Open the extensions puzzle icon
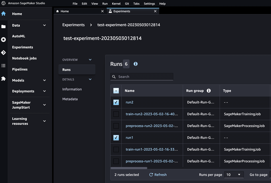This screenshot has width=271, height=183. click(3, 79)
